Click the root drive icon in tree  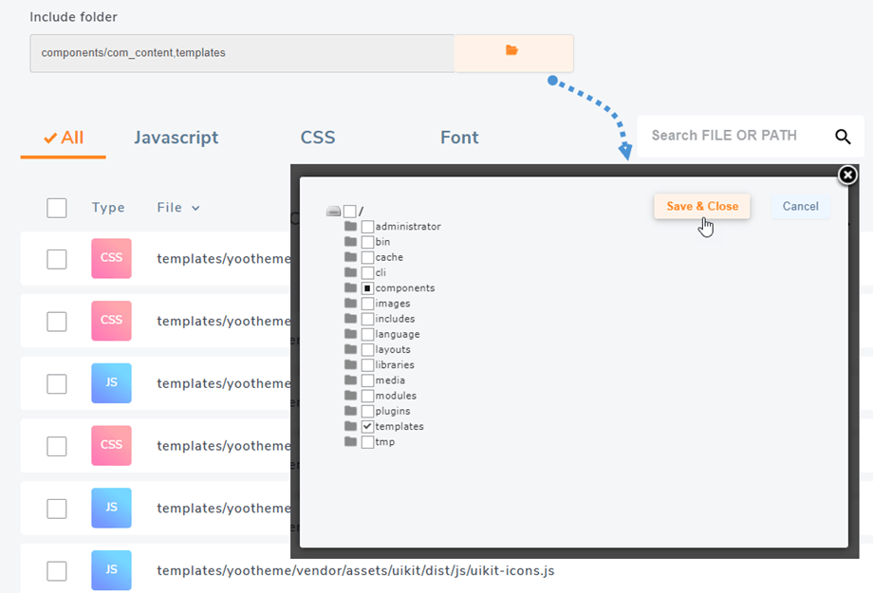(x=333, y=211)
